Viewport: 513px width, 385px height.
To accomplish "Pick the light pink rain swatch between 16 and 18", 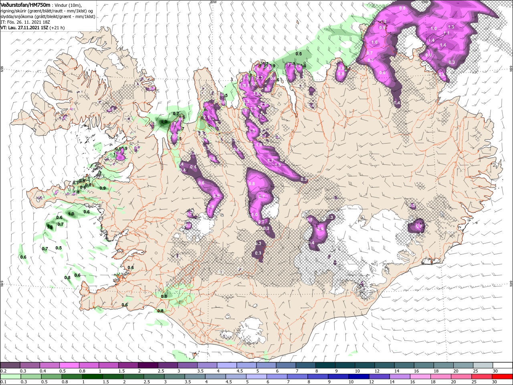I will coord(420,376).
